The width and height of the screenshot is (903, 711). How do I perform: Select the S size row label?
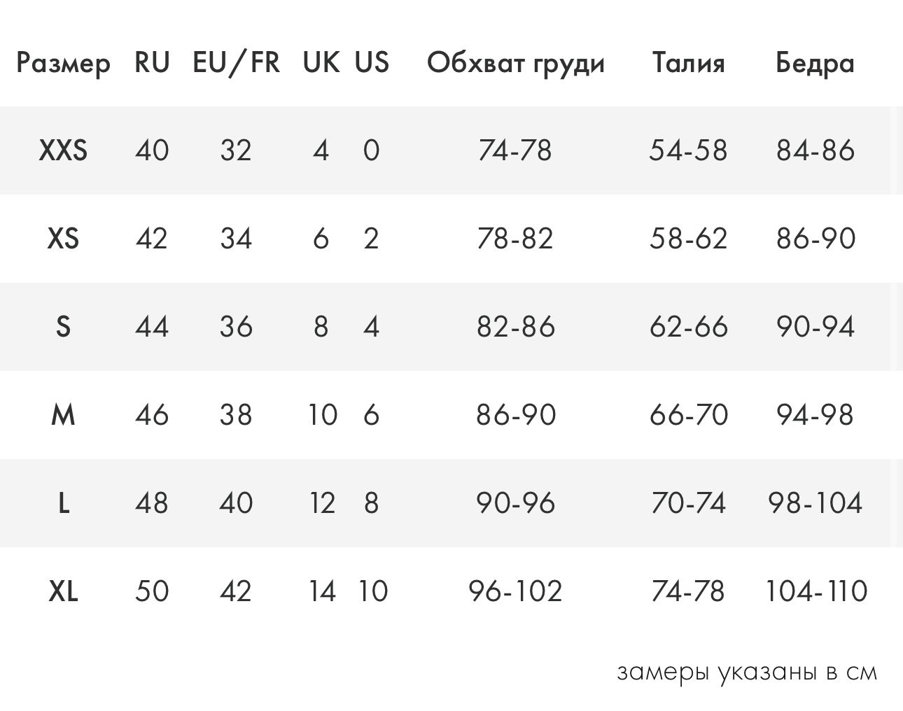(x=63, y=327)
